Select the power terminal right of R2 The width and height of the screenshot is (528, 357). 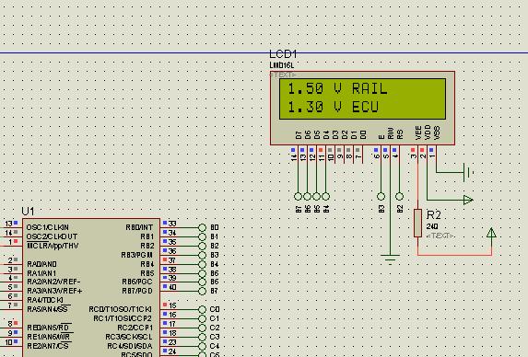click(x=491, y=234)
